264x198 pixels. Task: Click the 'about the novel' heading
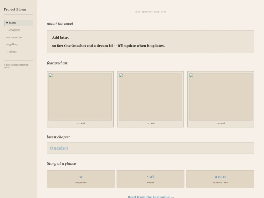[x=60, y=24]
